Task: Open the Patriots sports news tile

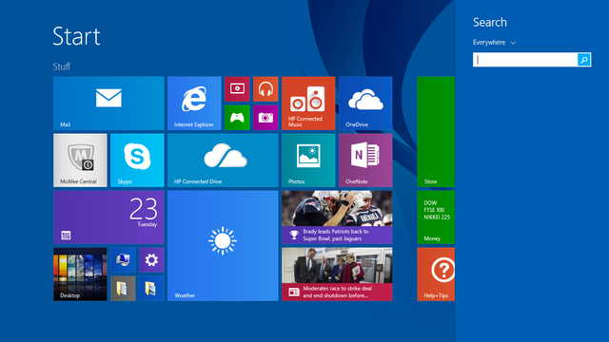Action: point(337,218)
